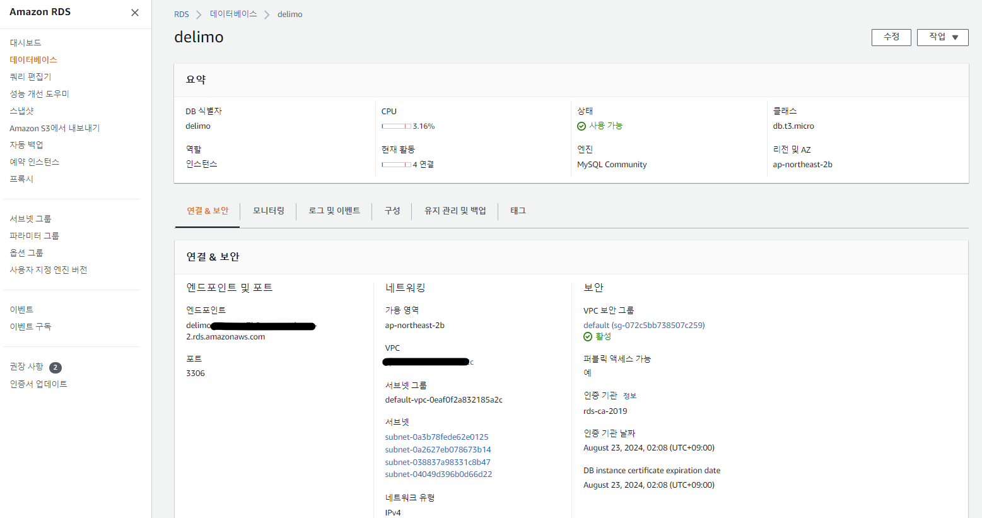Click the 인스턴스 role value
Viewport: 982px width, 518px height.
(x=201, y=164)
